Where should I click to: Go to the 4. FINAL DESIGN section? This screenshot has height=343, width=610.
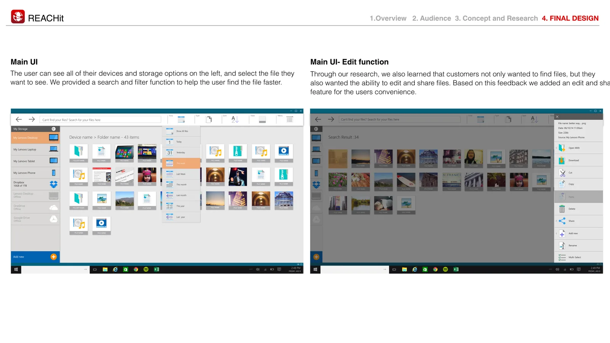pyautogui.click(x=570, y=18)
